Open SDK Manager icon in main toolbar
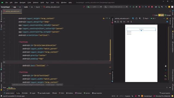 (x=162, y=7)
